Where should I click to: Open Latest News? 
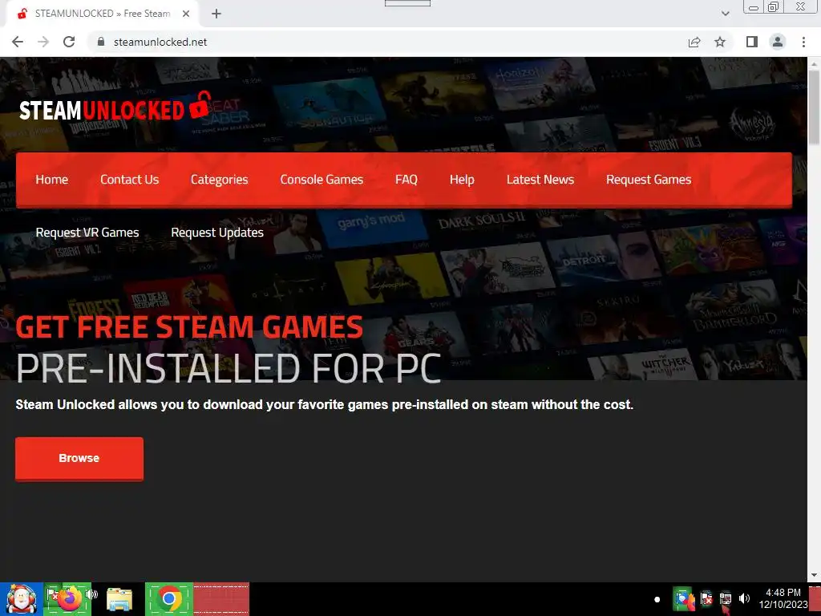(540, 180)
